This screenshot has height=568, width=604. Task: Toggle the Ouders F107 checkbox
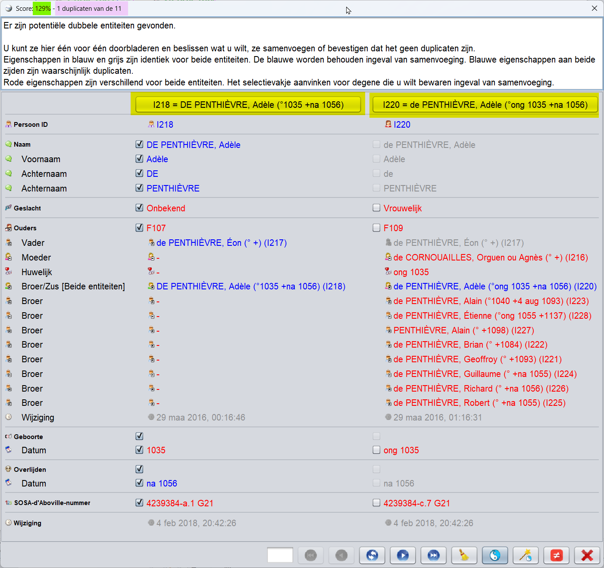coord(139,227)
